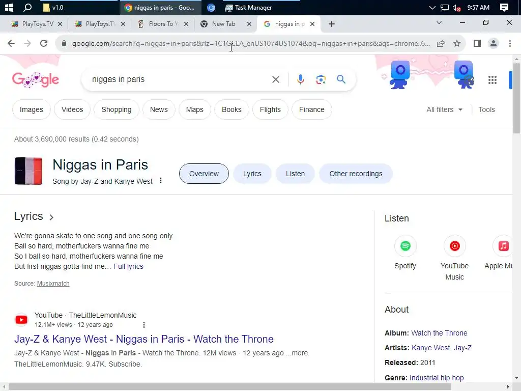
Task: Clear the search query
Action: 276,79
